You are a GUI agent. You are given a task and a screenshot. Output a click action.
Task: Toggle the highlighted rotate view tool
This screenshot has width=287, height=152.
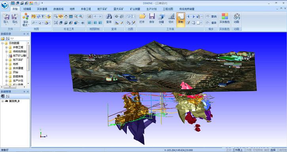pyautogui.click(x=61, y=17)
